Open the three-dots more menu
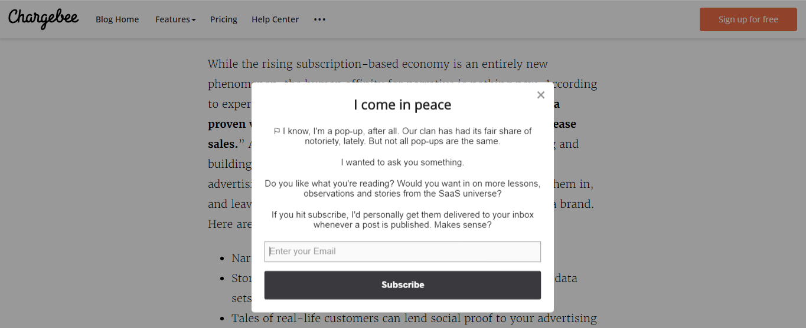The image size is (806, 328). click(x=319, y=19)
